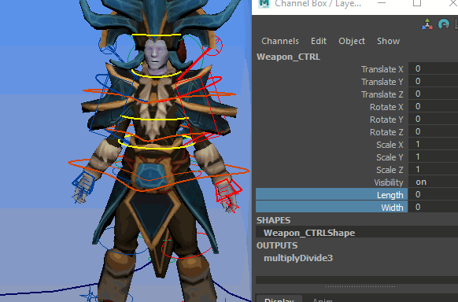The image size is (458, 302).
Task: Select the yellow chest control curve
Action: (154, 119)
